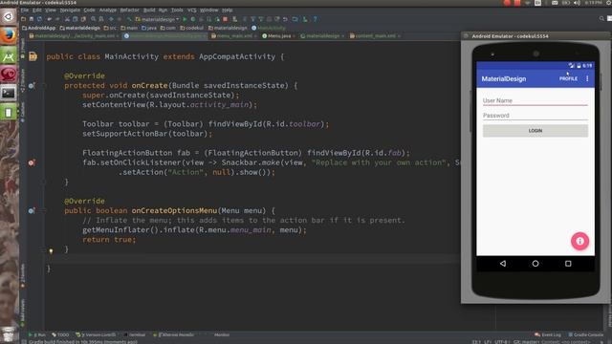This screenshot has width=612, height=344.
Task: Select the java breadcrumb folder
Action: (x=149, y=28)
